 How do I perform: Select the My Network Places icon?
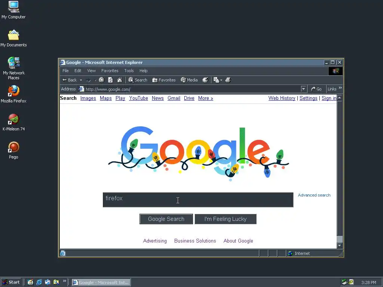tap(14, 68)
